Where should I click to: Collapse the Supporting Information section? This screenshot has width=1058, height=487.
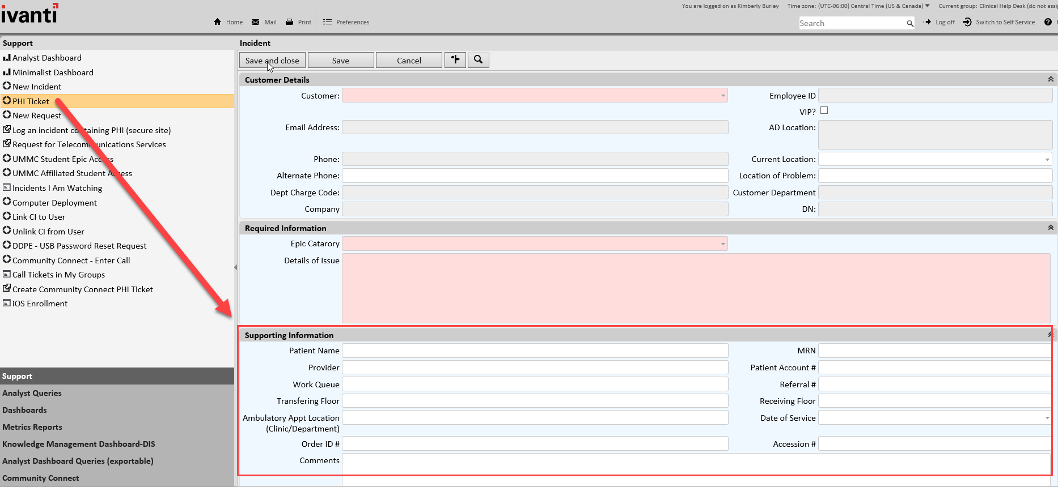point(1050,335)
